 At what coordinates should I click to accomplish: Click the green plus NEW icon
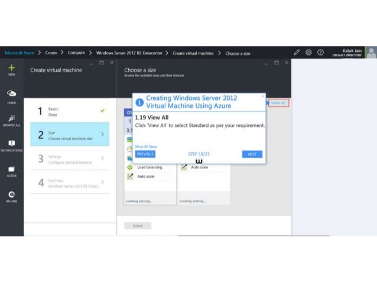12,68
